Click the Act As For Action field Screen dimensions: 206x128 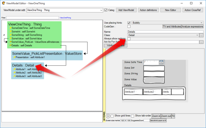click(163, 42)
